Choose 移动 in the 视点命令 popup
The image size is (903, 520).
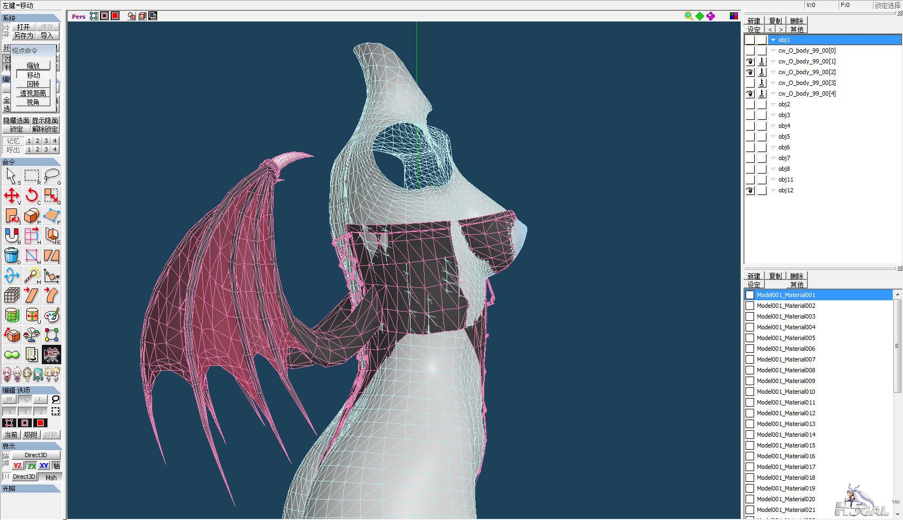pos(33,75)
